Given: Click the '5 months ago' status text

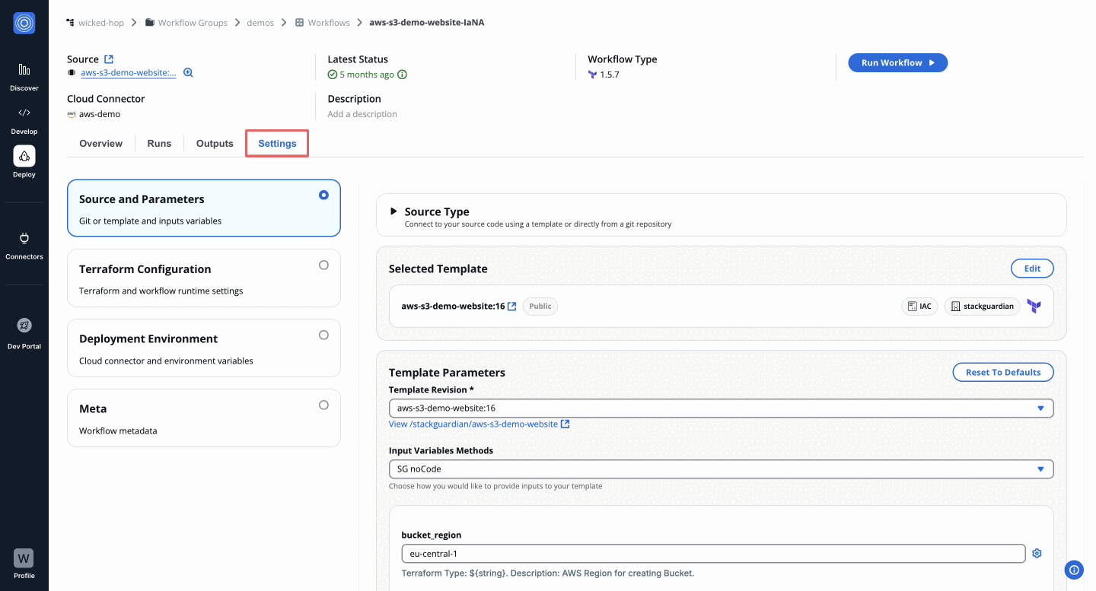Looking at the screenshot, I should [367, 75].
